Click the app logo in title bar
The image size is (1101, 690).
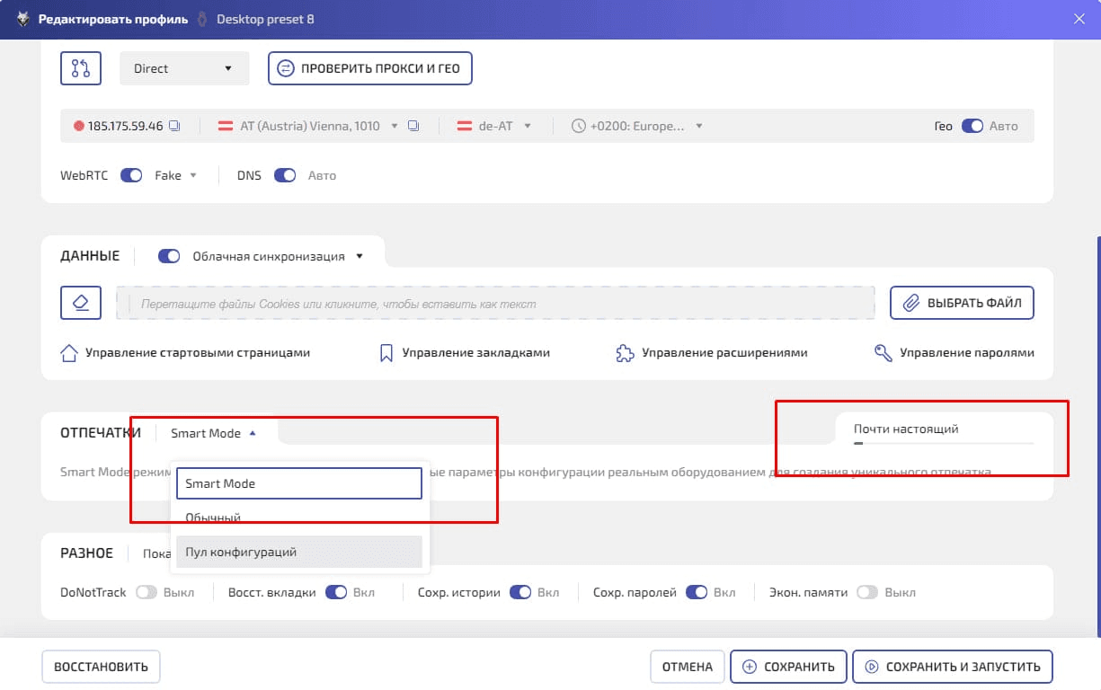(24, 19)
